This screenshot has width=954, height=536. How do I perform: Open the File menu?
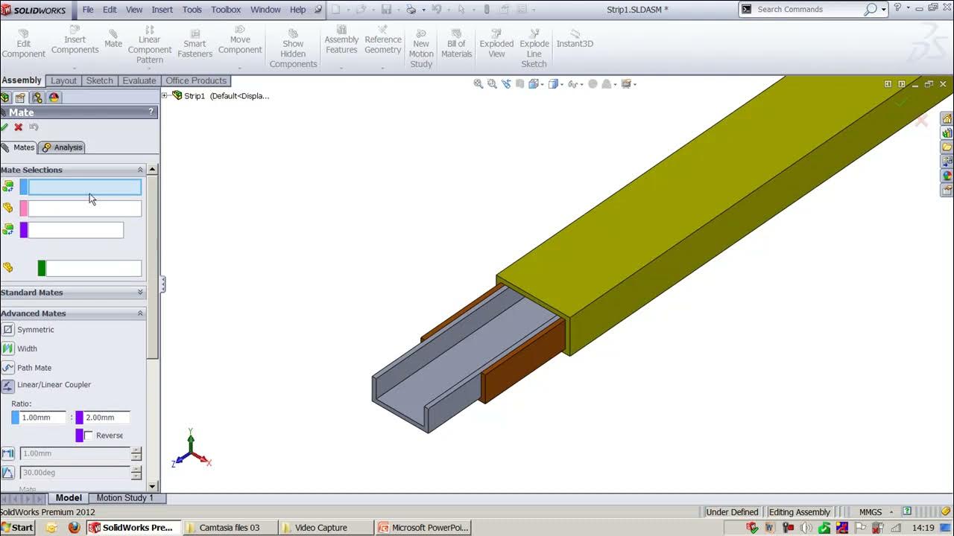(x=88, y=10)
